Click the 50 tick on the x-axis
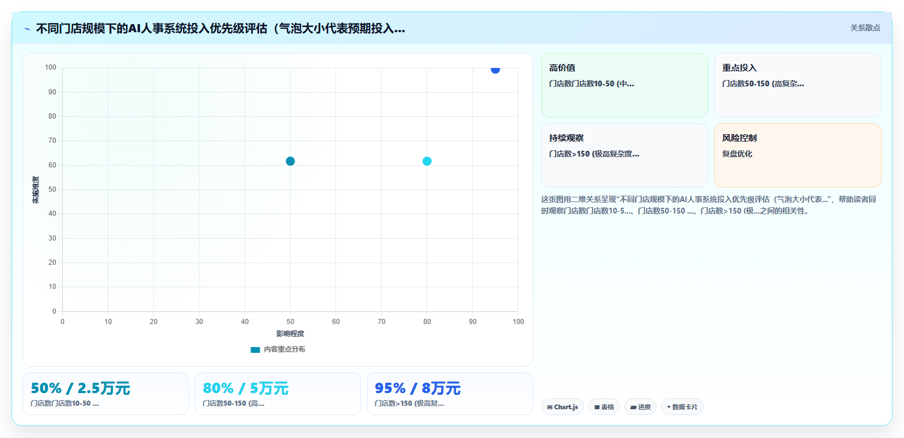Screen dimensions: 904x438 [290, 322]
